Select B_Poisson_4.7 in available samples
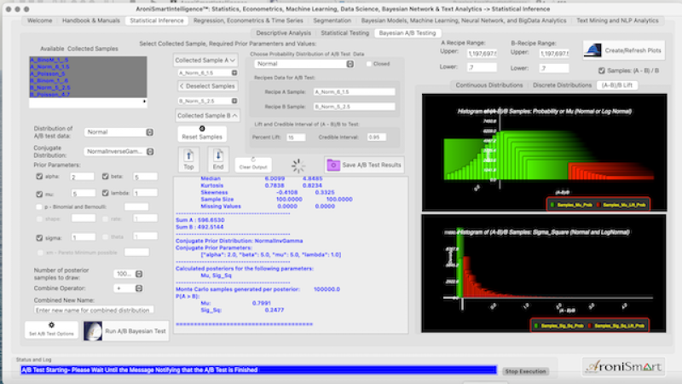Image resolution: width=682 pixels, height=384 pixels. pyautogui.click(x=49, y=95)
